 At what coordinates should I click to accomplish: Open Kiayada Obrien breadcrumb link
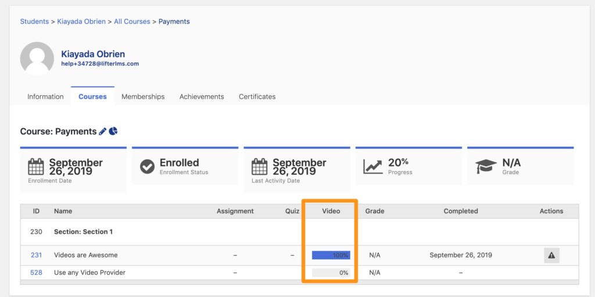[81, 21]
